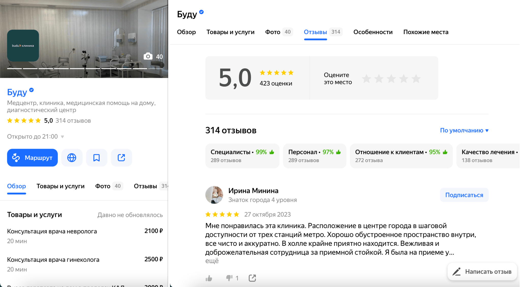Filter reviews by Персонал 97% chip

pos(315,156)
